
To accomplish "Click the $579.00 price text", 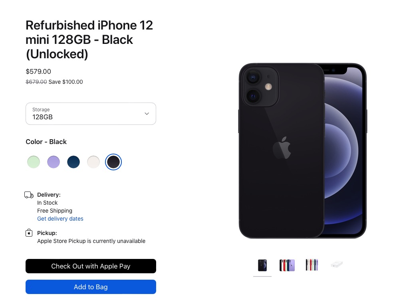I will point(38,72).
